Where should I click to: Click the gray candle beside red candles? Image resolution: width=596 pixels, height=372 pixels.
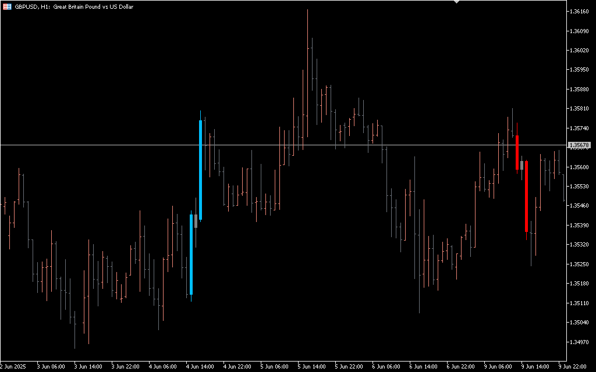[521, 166]
